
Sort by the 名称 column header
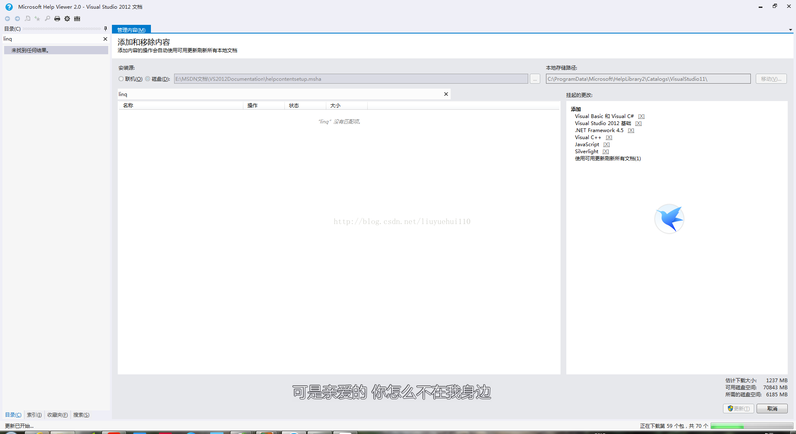[x=180, y=106]
